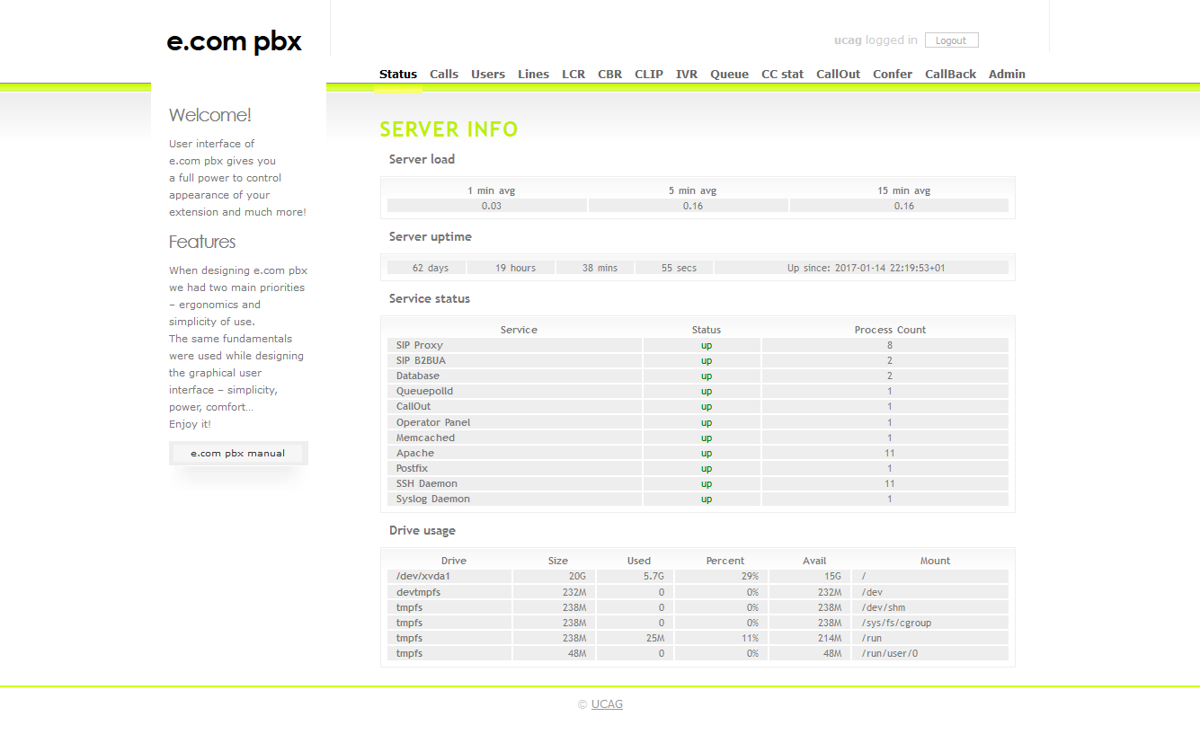Switch to CC stat tab
1200x752 pixels.
[782, 75]
